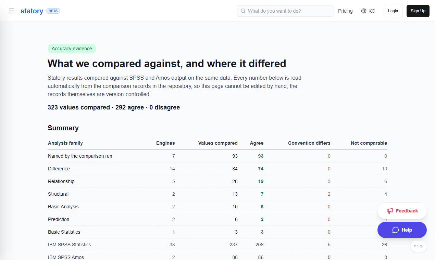Open the Pricing page
Viewport: 435px width, 260px height.
coord(345,11)
